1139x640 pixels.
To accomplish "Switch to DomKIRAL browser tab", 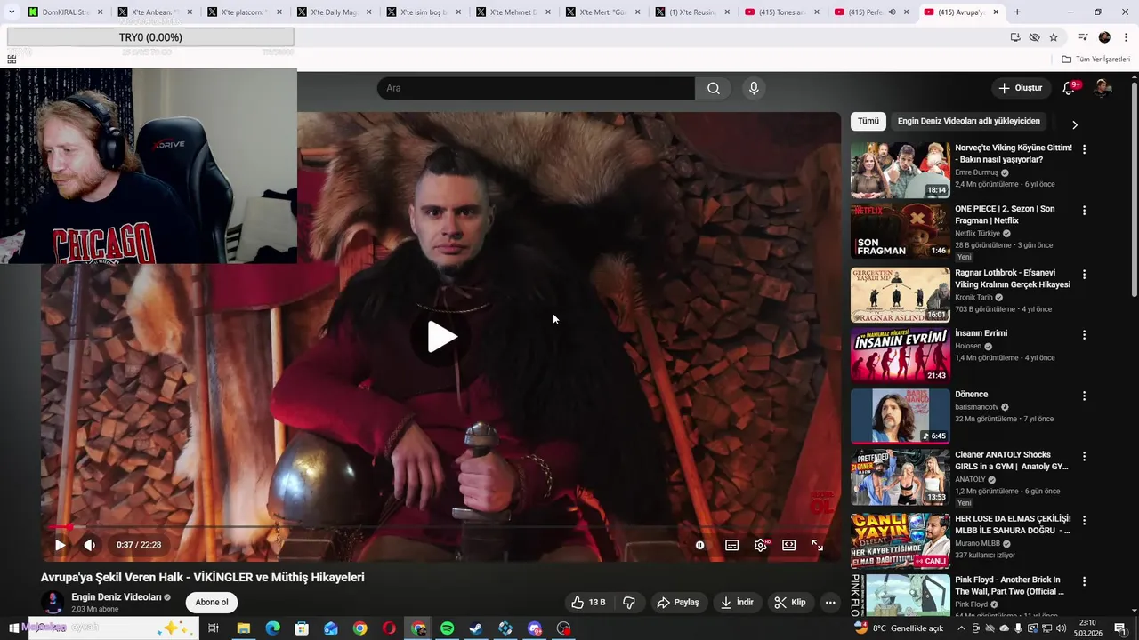I will pos(64,12).
